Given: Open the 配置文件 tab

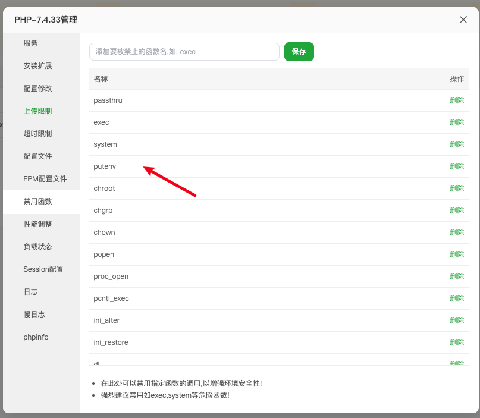Looking at the screenshot, I should 37,156.
